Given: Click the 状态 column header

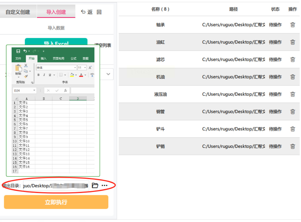Looking at the screenshot, I should (275, 9).
